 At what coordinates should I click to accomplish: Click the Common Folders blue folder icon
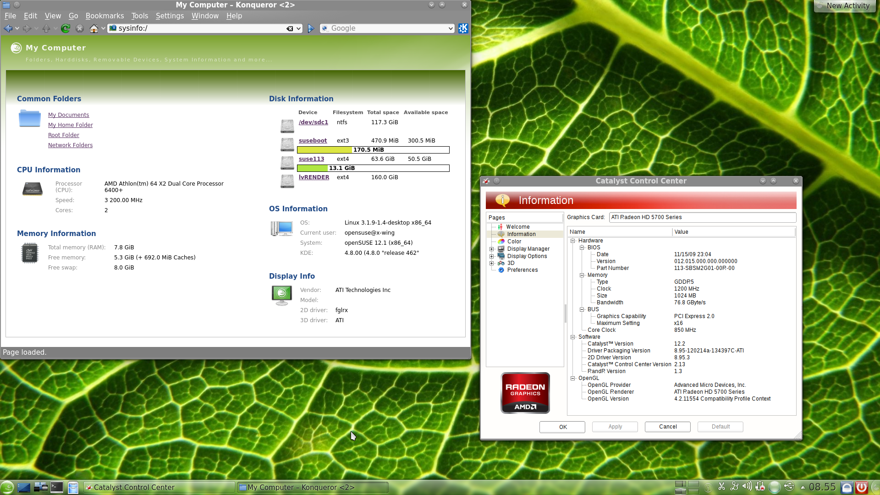point(30,118)
